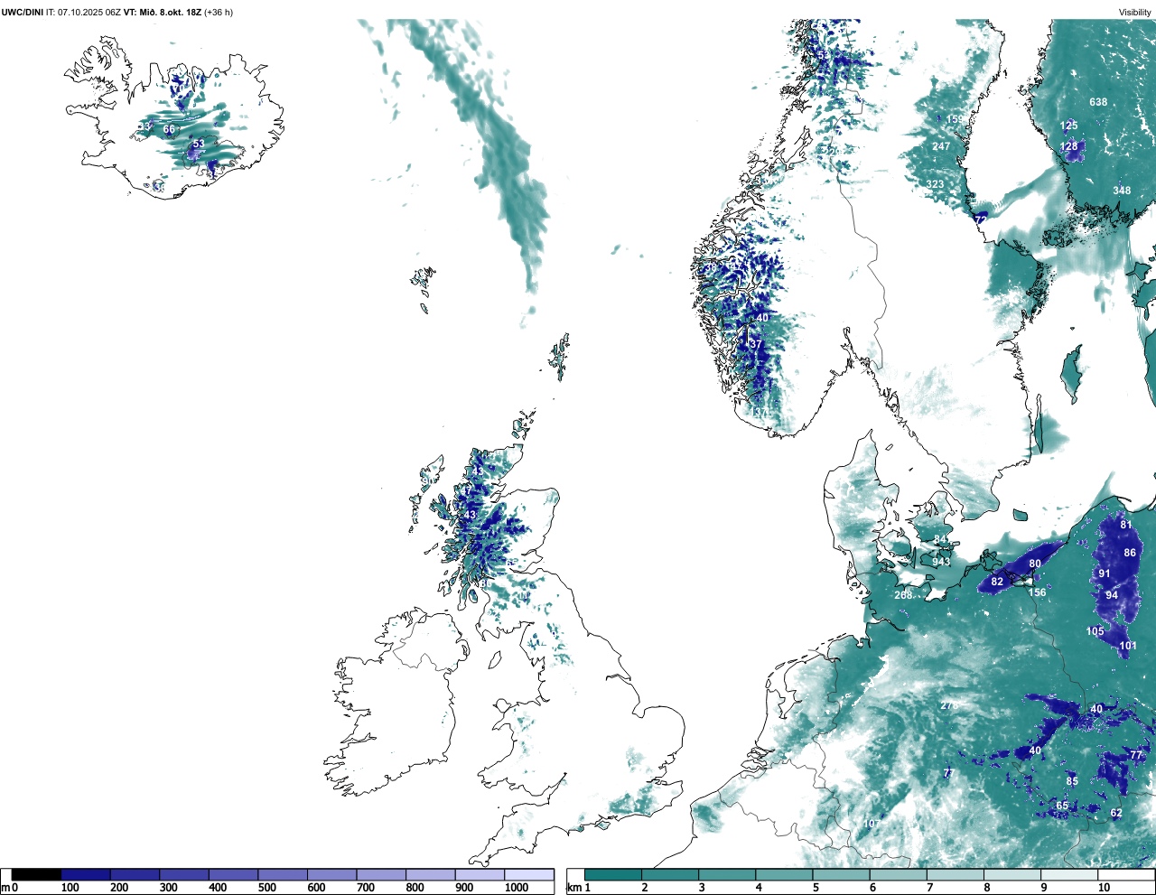Click the '6' tick label on the km legend
This screenshot has height=895, width=1156.
click(x=872, y=888)
